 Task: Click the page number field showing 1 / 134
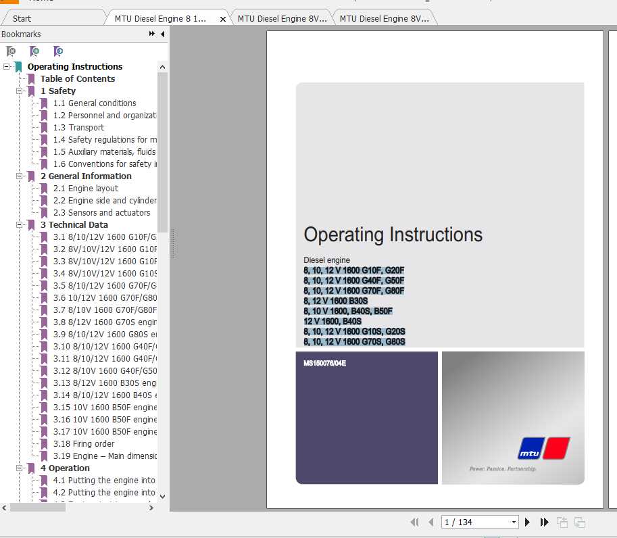(x=475, y=522)
